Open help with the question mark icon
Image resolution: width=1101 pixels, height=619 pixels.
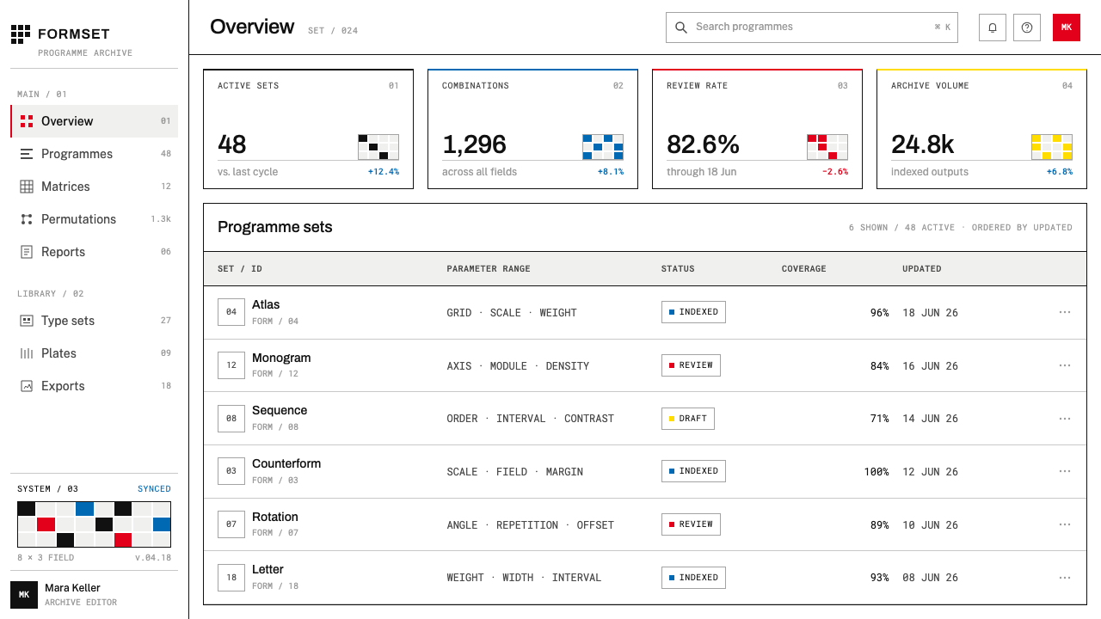pyautogui.click(x=1027, y=28)
